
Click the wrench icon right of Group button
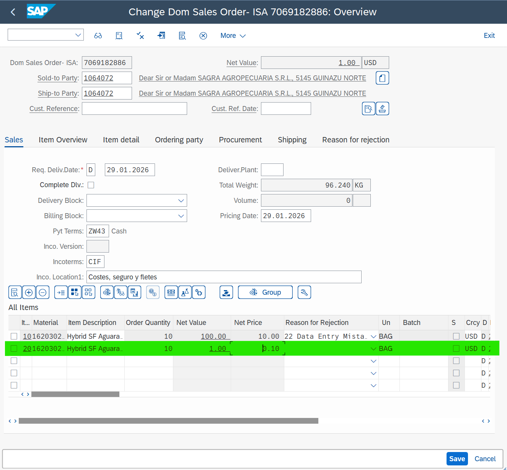tap(304, 292)
